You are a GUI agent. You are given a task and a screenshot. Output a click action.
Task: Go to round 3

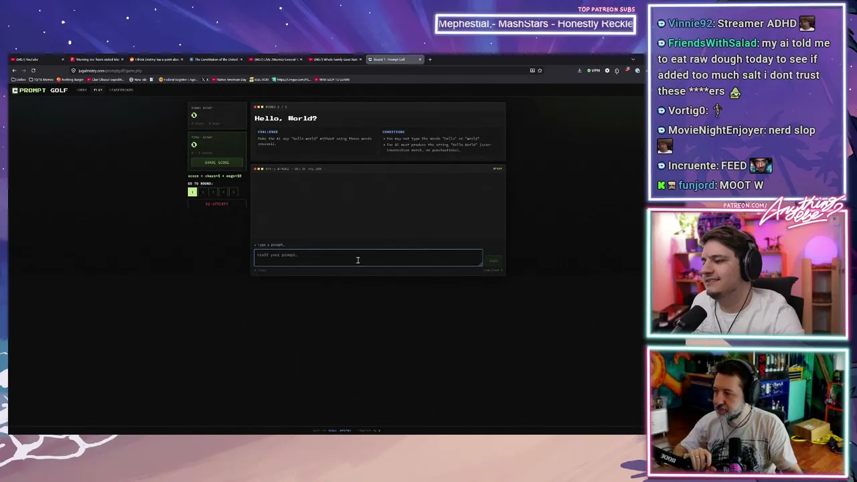point(213,192)
